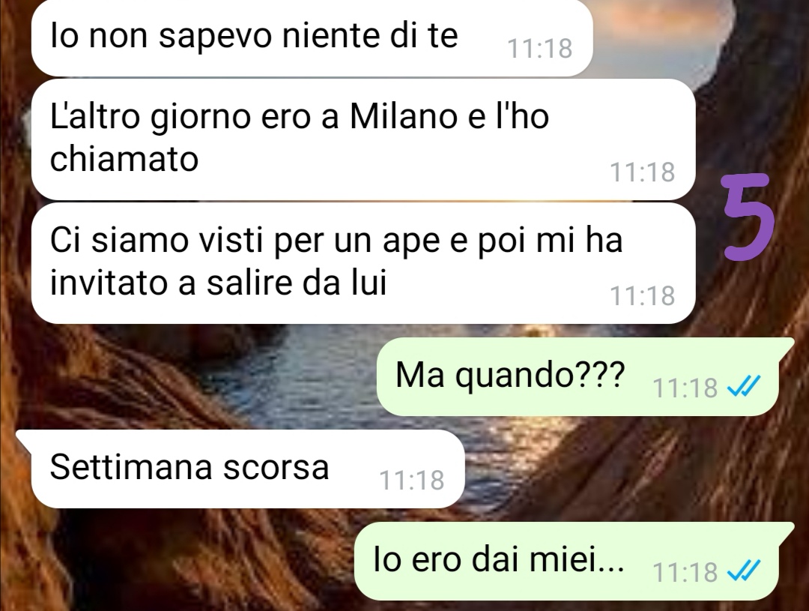Viewport: 809px width, 611px height.
Task: Tap the word 'chiamato' in the second bubble
Action: click(124, 158)
